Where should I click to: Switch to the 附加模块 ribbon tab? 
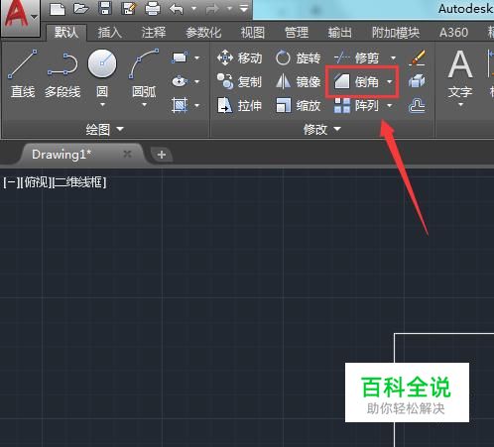point(396,33)
